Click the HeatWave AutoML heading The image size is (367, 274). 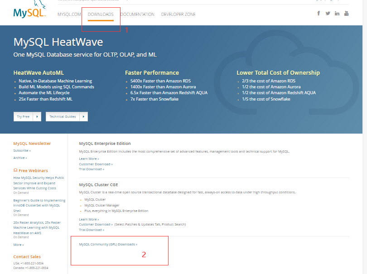click(x=39, y=73)
